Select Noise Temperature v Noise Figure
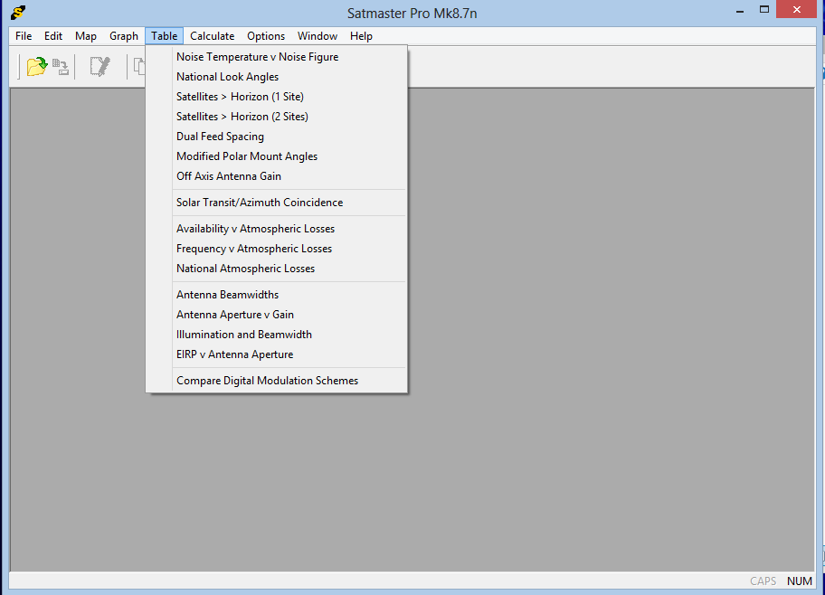Screen dimensions: 825x595 (277, 57)
